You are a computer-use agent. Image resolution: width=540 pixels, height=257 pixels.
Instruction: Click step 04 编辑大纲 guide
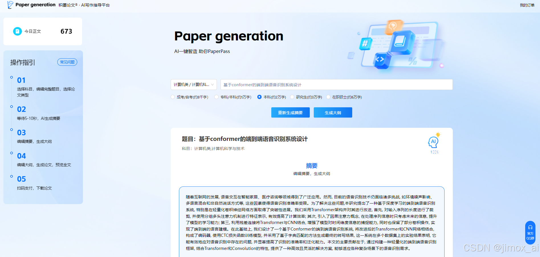[x=44, y=165]
